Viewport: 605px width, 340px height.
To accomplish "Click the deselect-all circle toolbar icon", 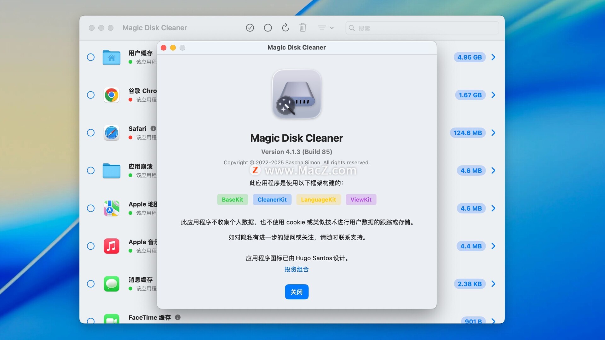I will pos(268,28).
